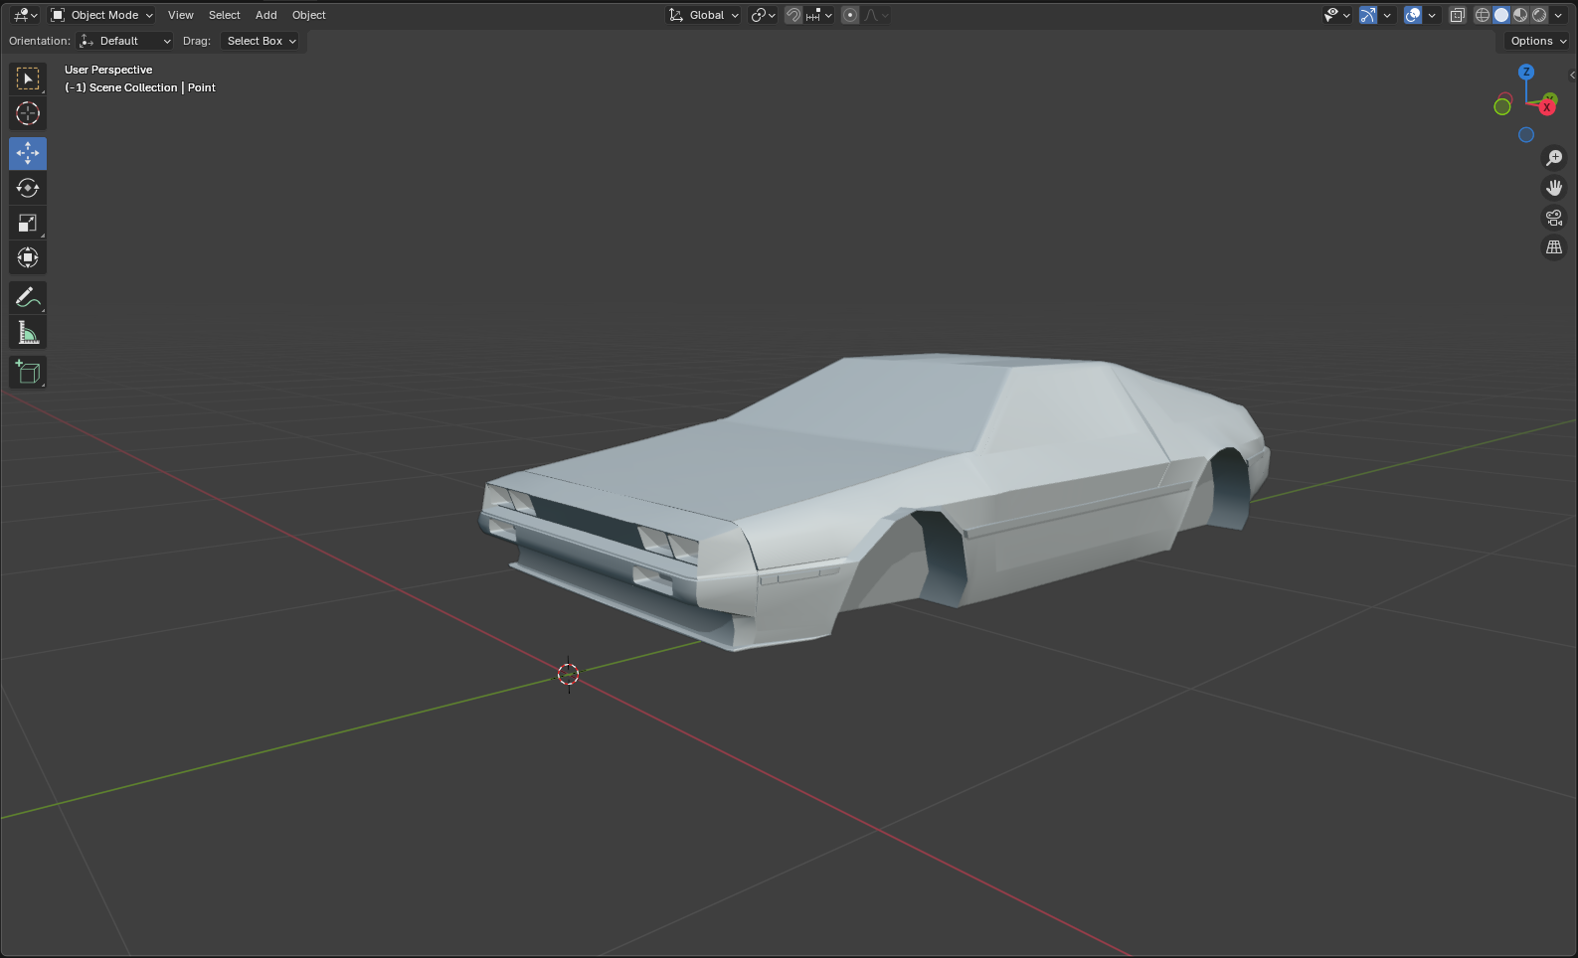Open the Add menu
Screen dimensions: 1578x958
(266, 15)
